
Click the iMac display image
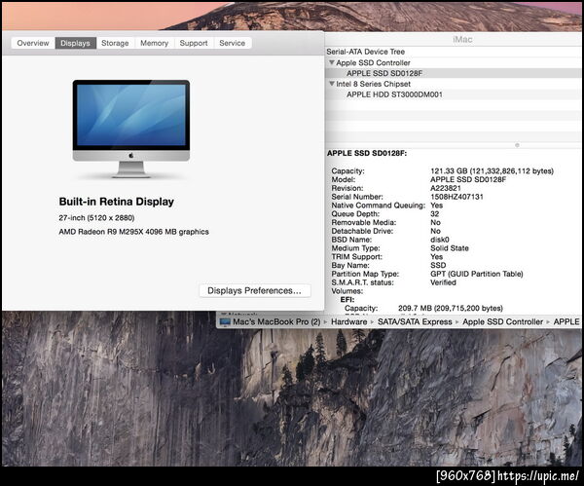[x=131, y=129]
